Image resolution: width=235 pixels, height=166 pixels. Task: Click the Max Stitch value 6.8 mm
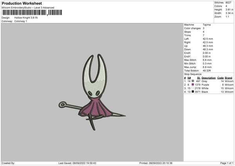(207, 60)
